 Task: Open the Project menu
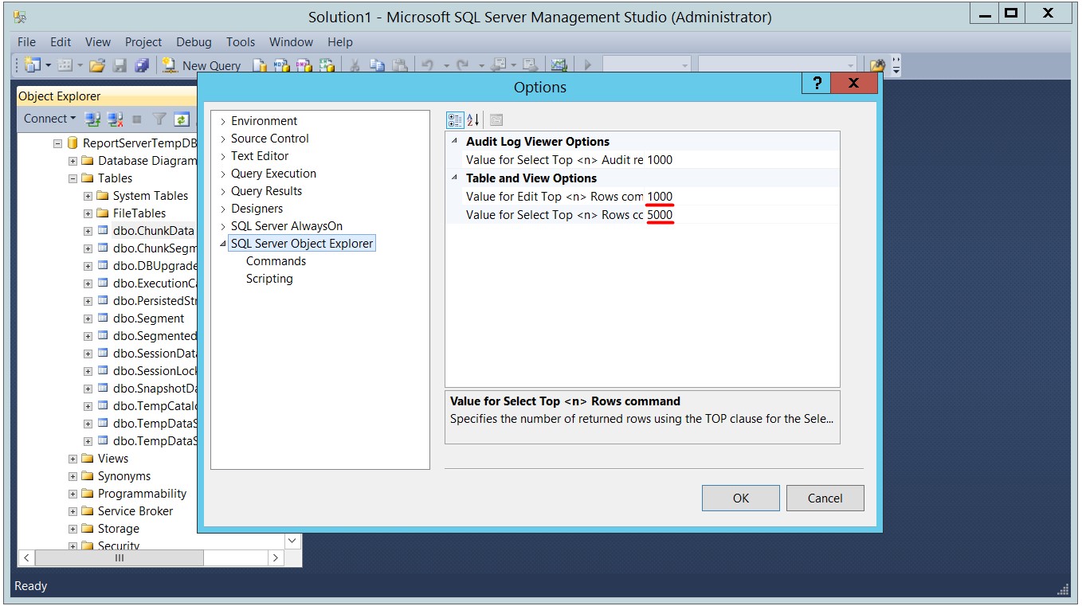(143, 41)
